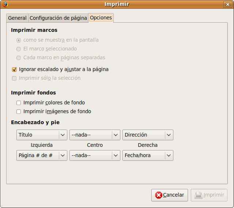
Task: Open the left header 'Título' dropdown
Action: coord(42,135)
